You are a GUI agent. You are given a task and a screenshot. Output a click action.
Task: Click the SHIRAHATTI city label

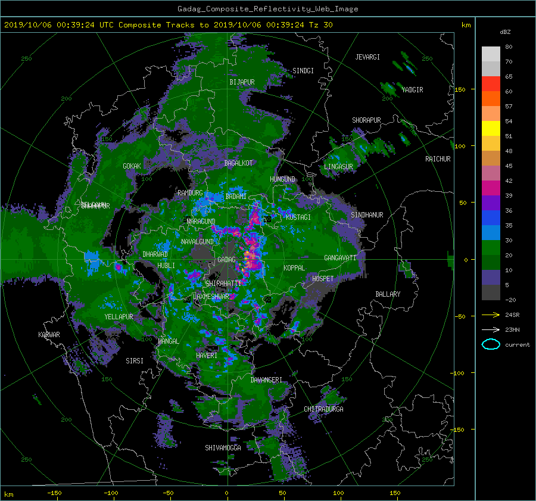pos(223,283)
